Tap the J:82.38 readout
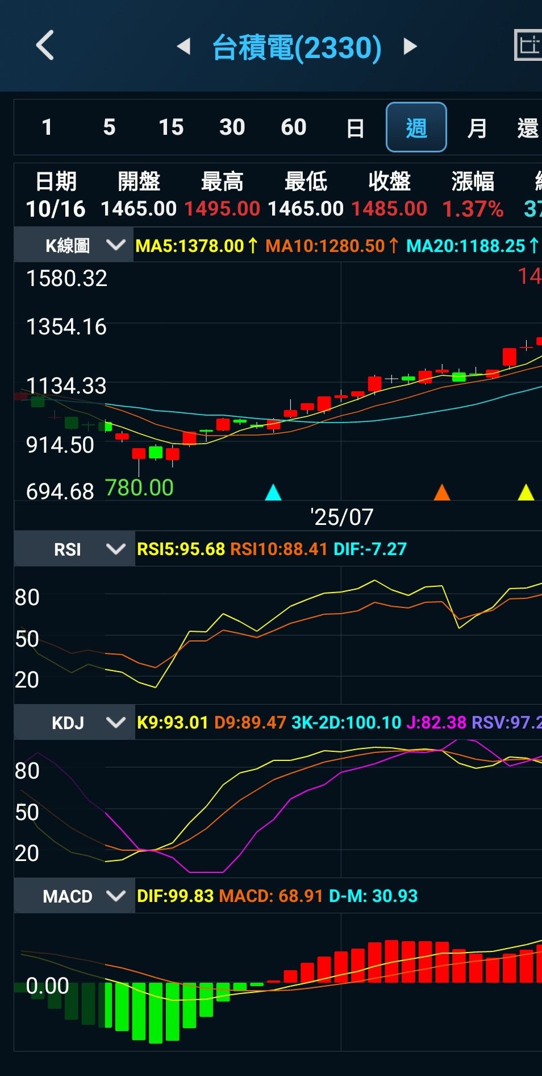This screenshot has height=1076, width=542. tap(436, 722)
